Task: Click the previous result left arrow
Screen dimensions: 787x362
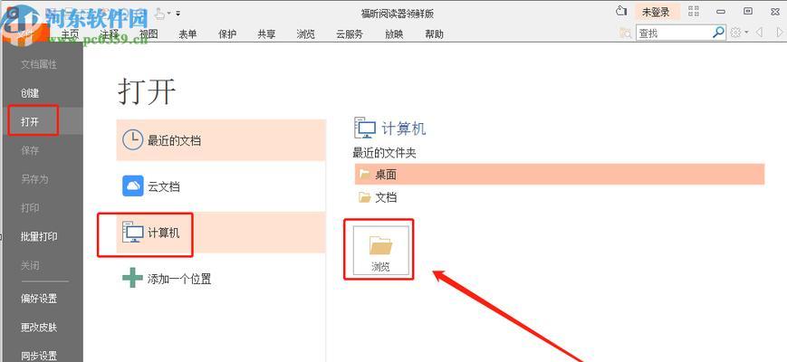Action: (759, 33)
